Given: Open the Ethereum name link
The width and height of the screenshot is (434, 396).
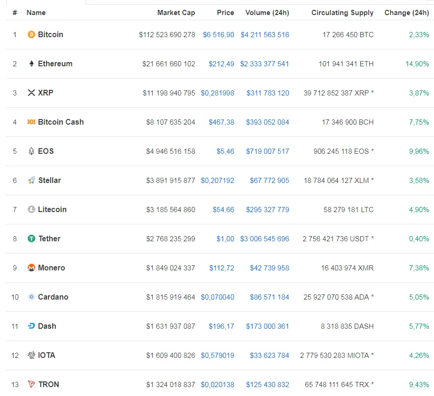Looking at the screenshot, I should click(x=55, y=64).
